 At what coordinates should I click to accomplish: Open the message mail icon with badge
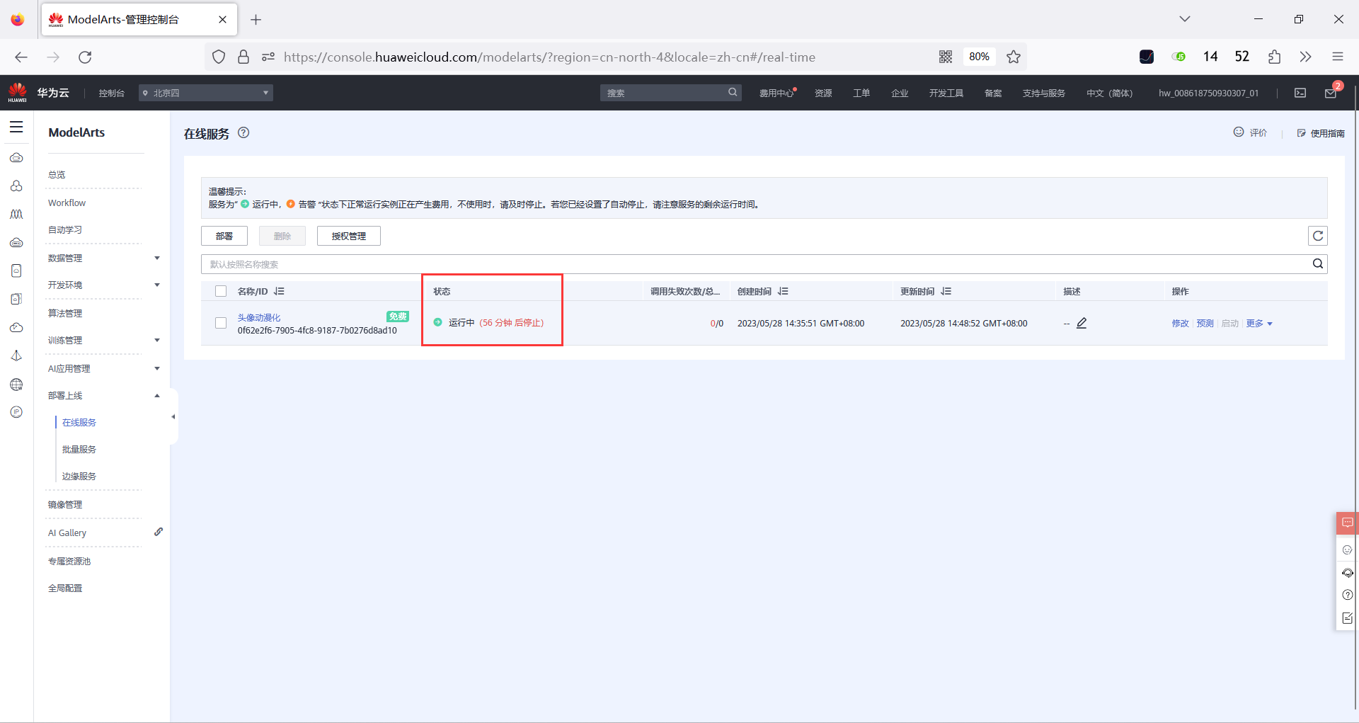[x=1331, y=93]
